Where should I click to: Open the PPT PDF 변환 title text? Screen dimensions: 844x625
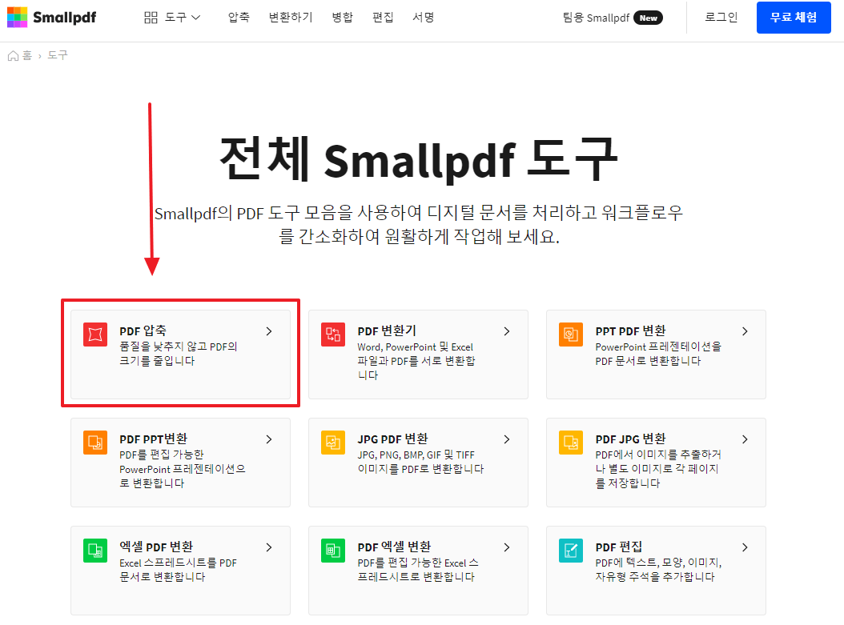pyautogui.click(x=630, y=331)
